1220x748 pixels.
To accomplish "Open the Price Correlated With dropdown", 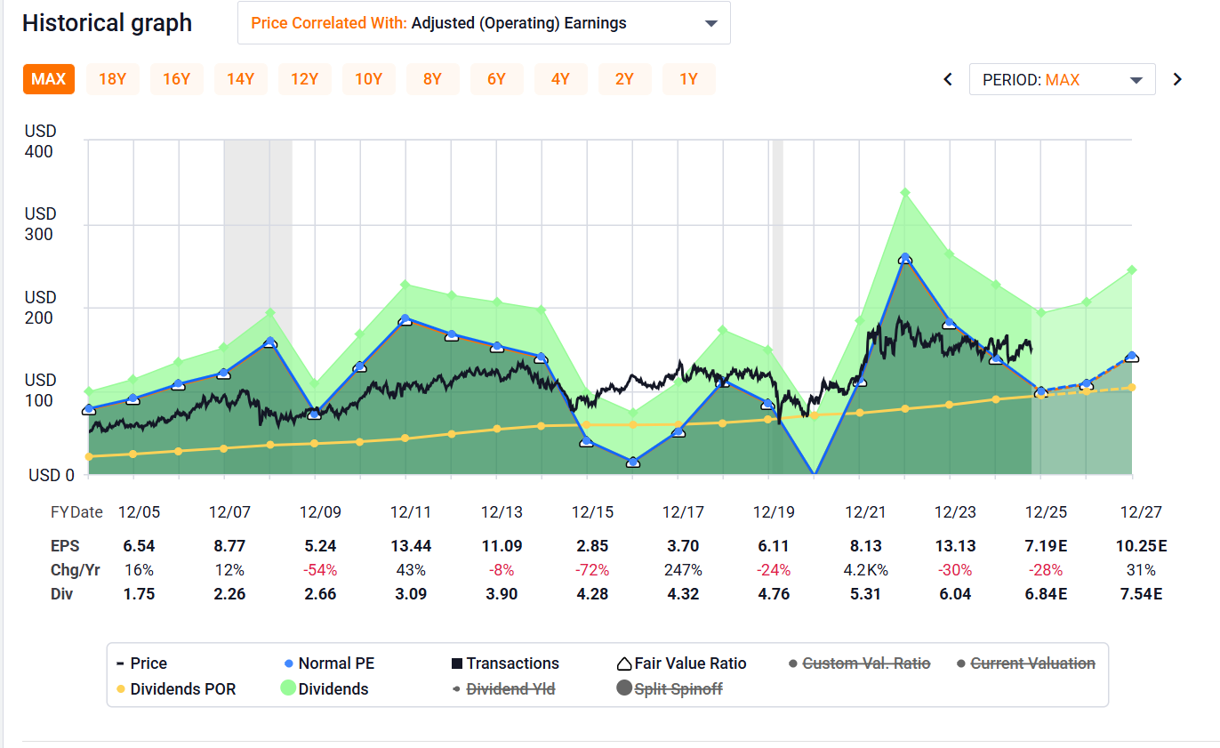I will tap(484, 23).
